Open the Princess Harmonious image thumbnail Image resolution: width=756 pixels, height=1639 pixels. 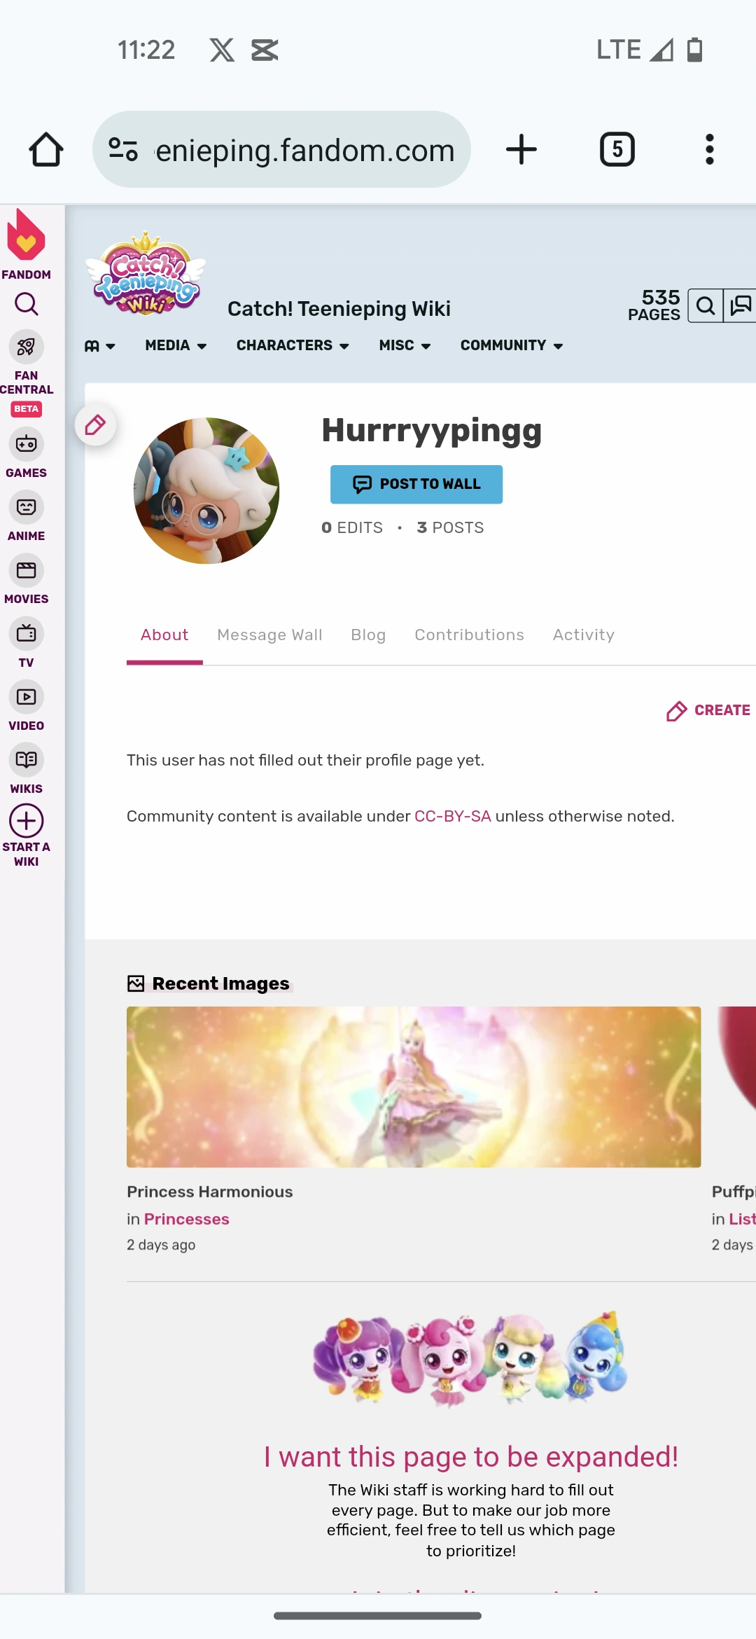(x=414, y=1087)
